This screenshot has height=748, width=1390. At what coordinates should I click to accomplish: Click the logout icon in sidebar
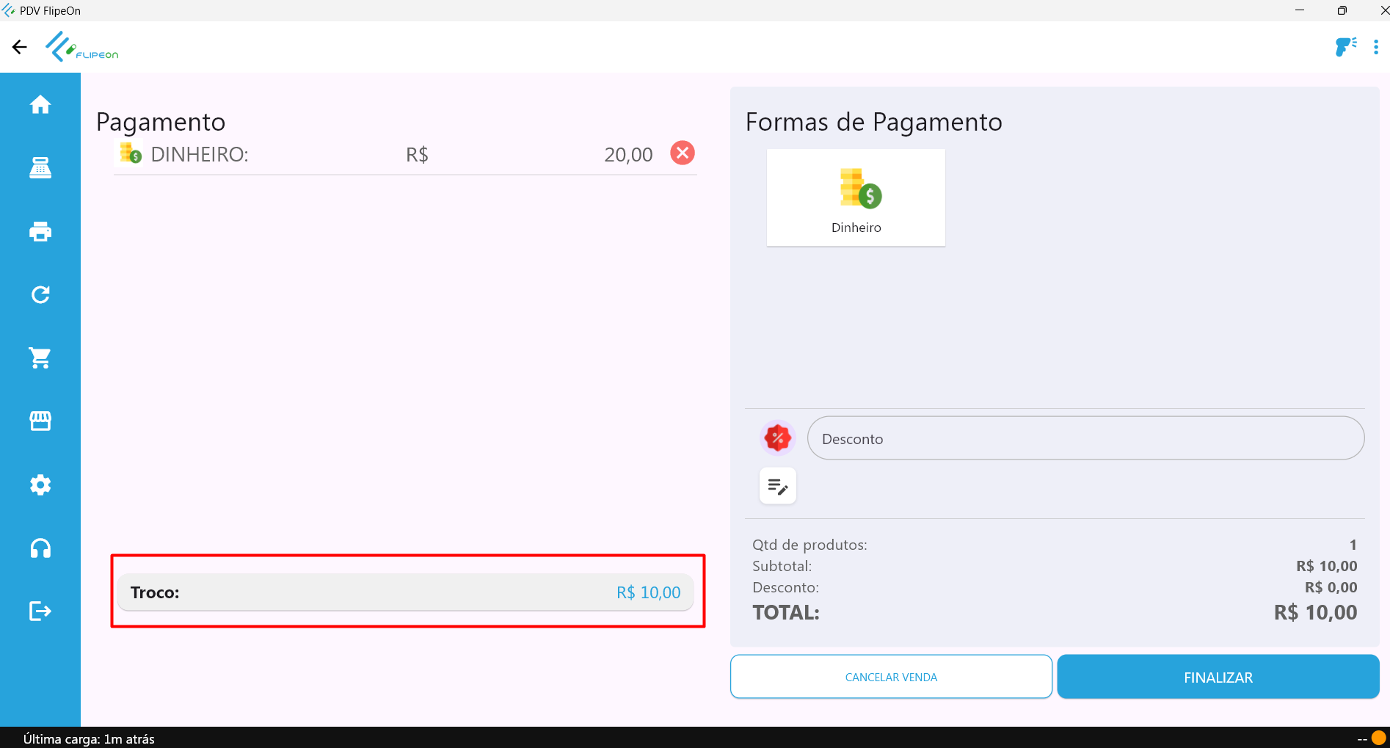tap(40, 611)
